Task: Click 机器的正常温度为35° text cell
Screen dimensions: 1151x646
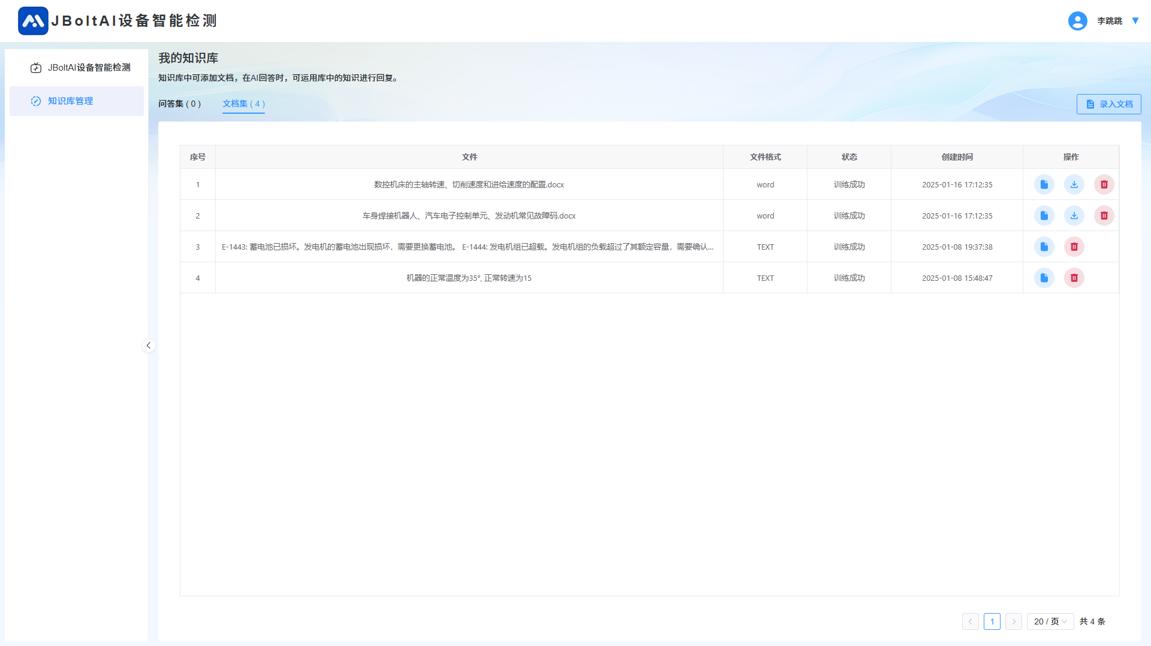Action: click(469, 278)
